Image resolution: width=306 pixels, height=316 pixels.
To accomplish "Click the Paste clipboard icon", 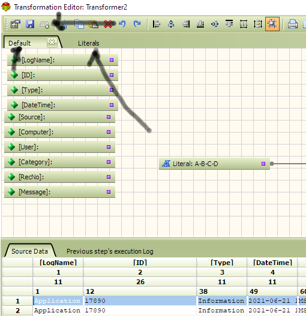I will point(94,24).
